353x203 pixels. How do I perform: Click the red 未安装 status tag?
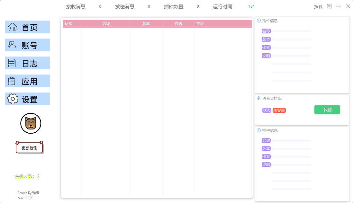[279, 110]
